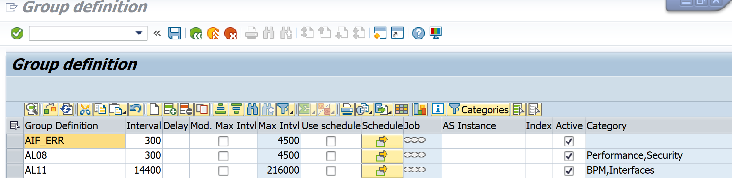Image resolution: width=732 pixels, height=178 pixels.
Task: Click the scissors Cut icon in ALV toolbar
Action: point(85,109)
